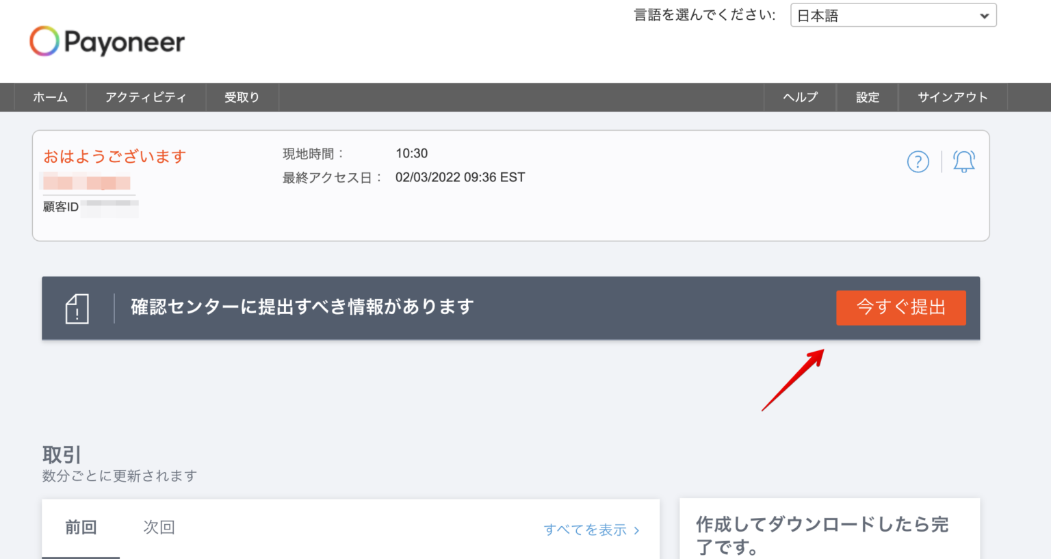Viewport: 1051px width, 559px height.
Task: Click the 取引 section heading
Action: pyautogui.click(x=62, y=455)
